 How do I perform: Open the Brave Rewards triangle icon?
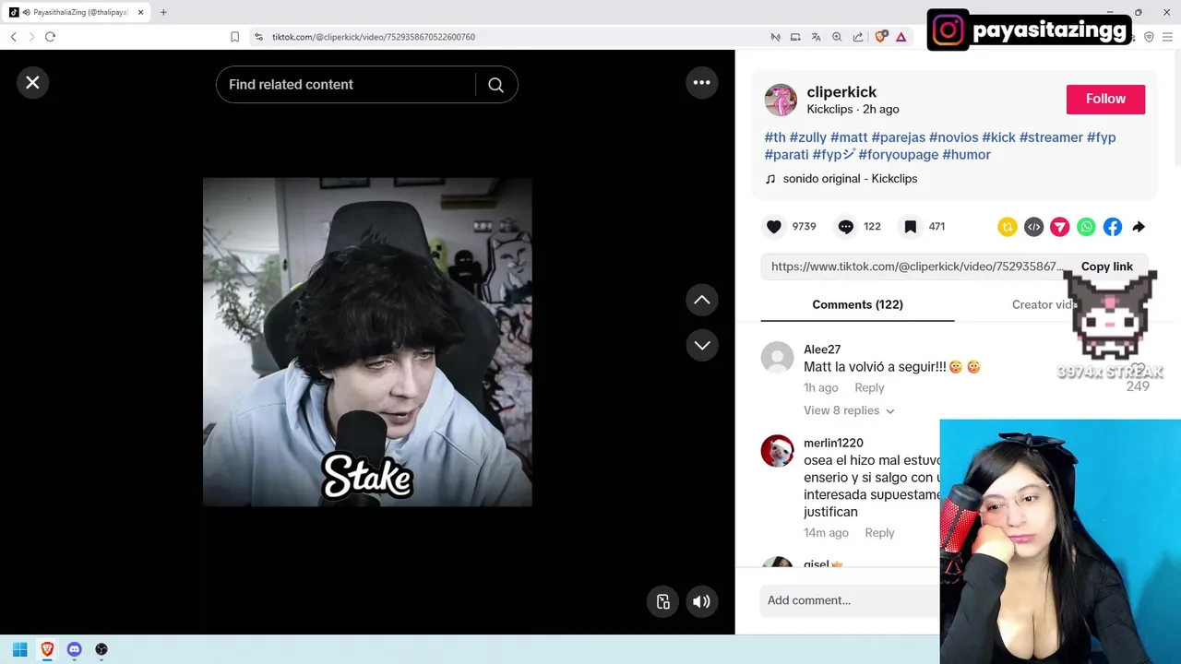tap(901, 37)
